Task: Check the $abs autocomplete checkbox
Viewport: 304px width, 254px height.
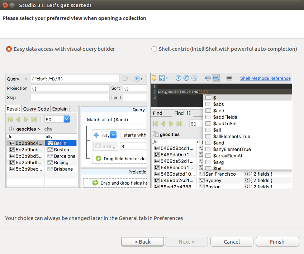Action: point(208,104)
